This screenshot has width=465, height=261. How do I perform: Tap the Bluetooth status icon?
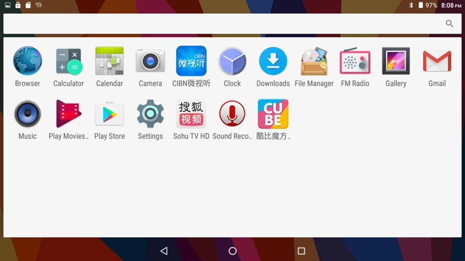411,5
